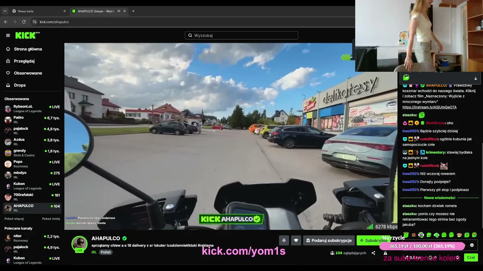The image size is (483, 271).
Task: Click the Wyszukaj search field
Action: (241, 35)
